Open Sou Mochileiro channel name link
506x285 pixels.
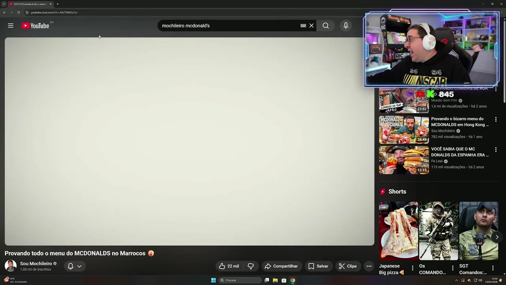[36, 264]
